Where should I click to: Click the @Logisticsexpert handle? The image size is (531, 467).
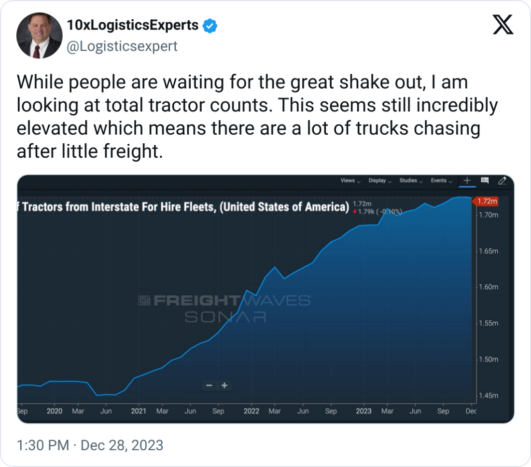click(x=121, y=46)
